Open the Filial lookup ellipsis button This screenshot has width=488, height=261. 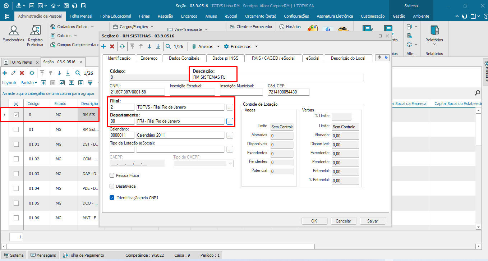tap(230, 107)
